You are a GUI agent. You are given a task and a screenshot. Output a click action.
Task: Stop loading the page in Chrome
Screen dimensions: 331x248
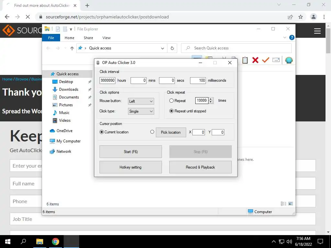click(28, 17)
